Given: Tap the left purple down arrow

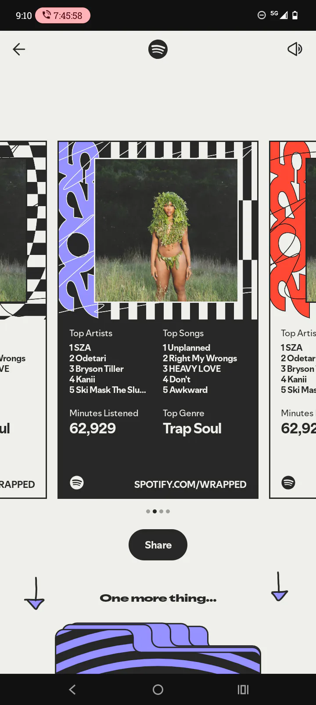Looking at the screenshot, I should tap(35, 593).
